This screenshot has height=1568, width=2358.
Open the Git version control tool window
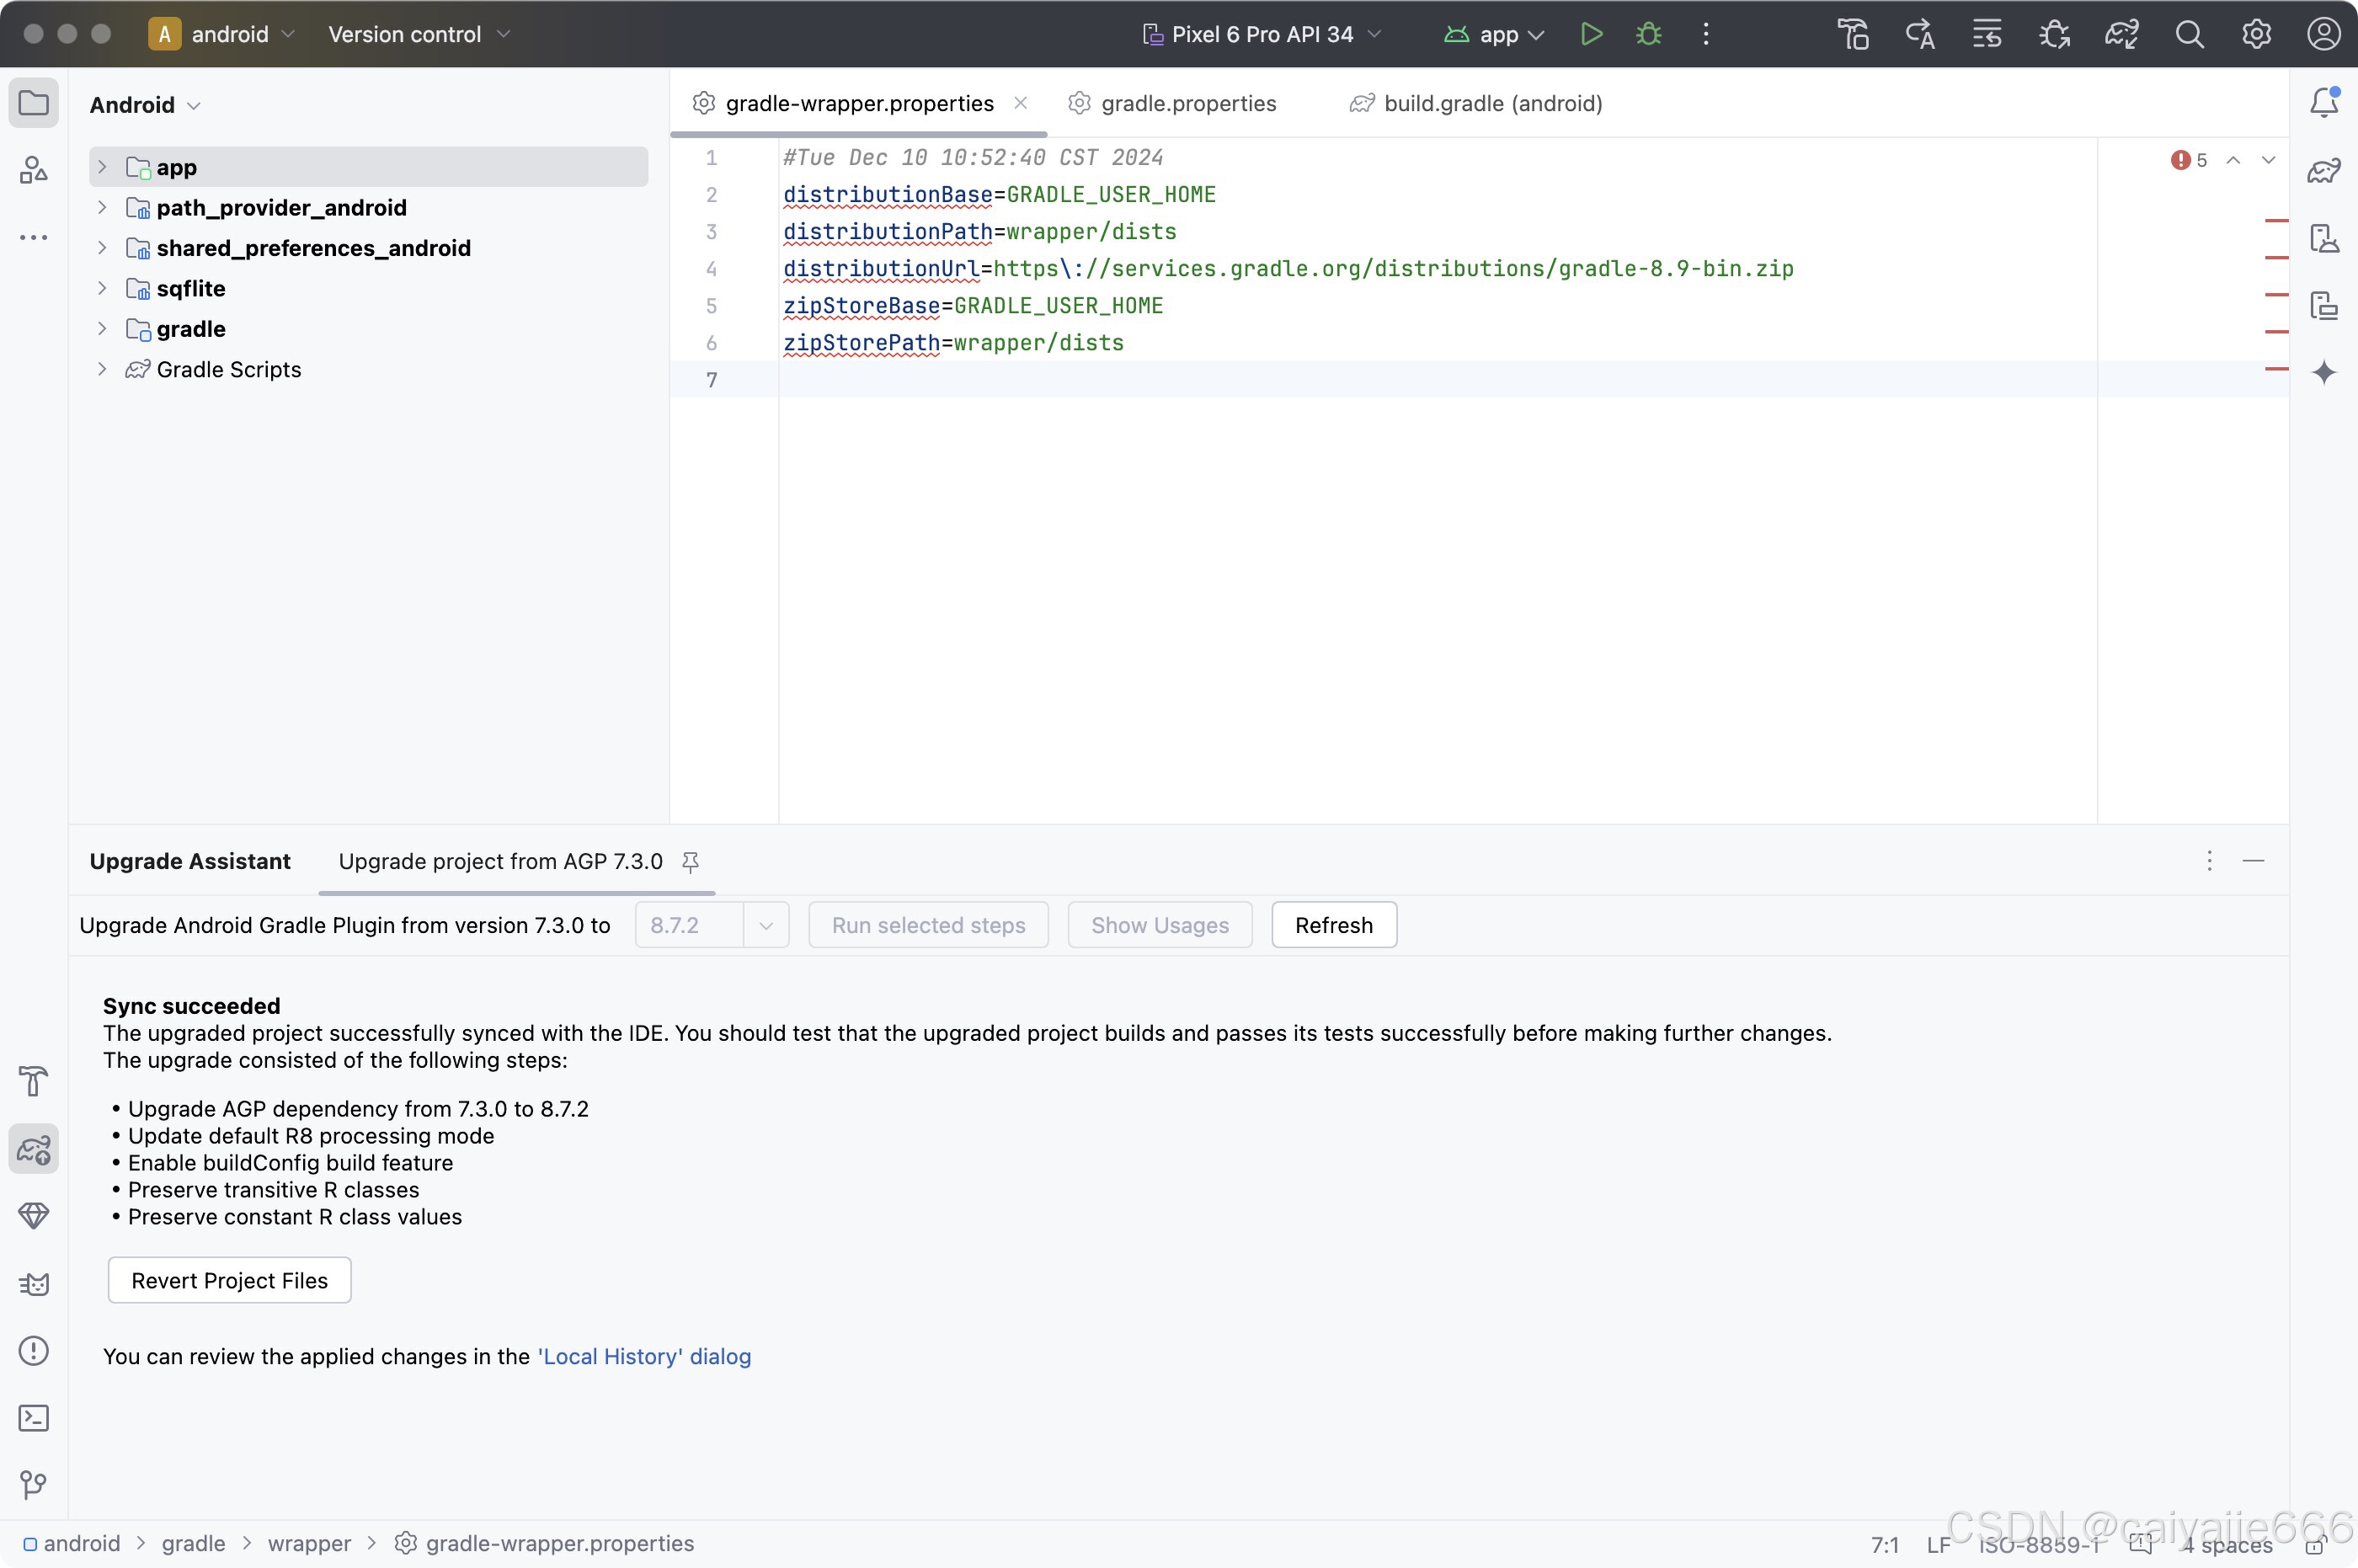[33, 1484]
